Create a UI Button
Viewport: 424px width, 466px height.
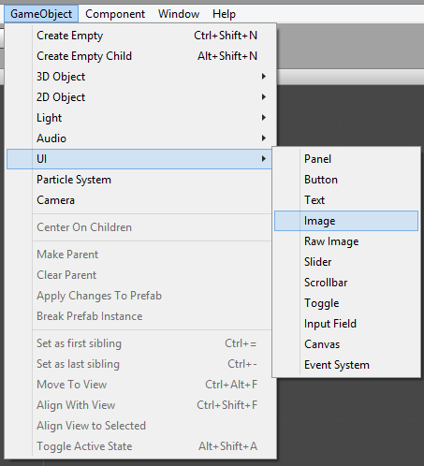(346, 180)
